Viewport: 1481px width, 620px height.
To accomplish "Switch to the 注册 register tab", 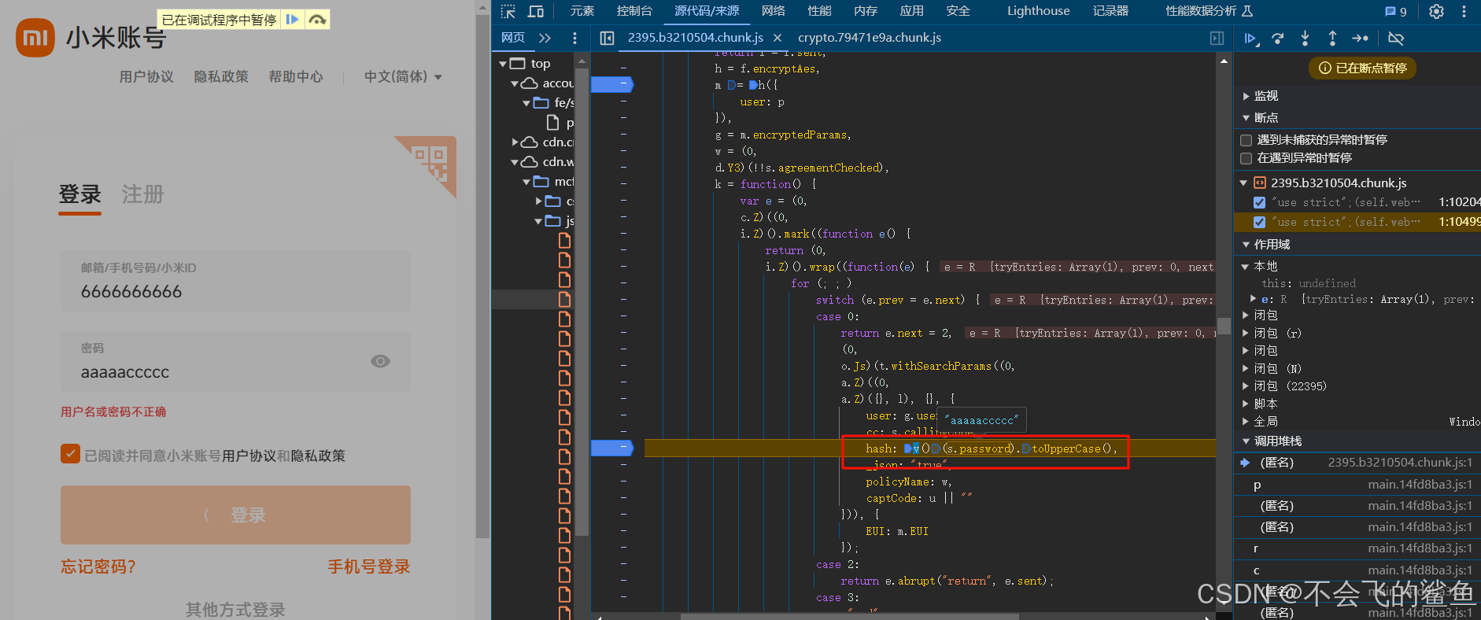I will click(x=142, y=194).
